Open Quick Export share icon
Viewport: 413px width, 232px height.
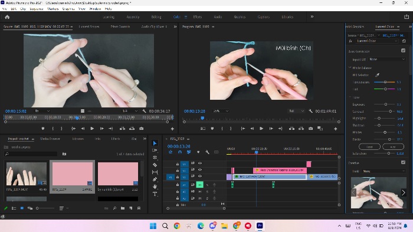click(x=407, y=17)
